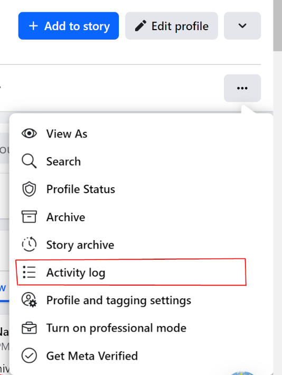Select the Story archive text label
Image resolution: width=282 pixels, height=375 pixels.
coord(80,245)
